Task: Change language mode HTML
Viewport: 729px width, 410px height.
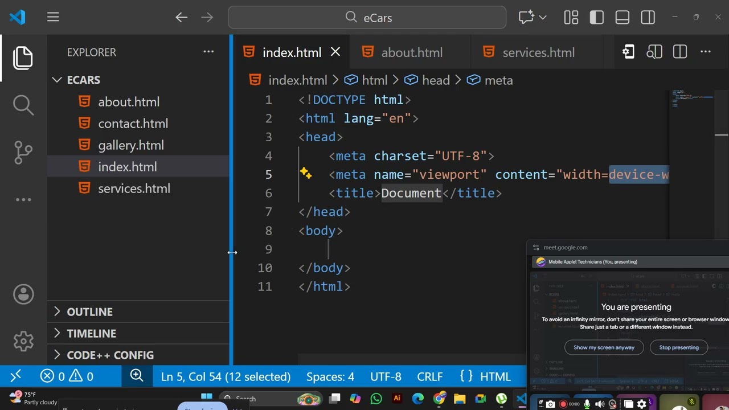Action: [x=495, y=376]
